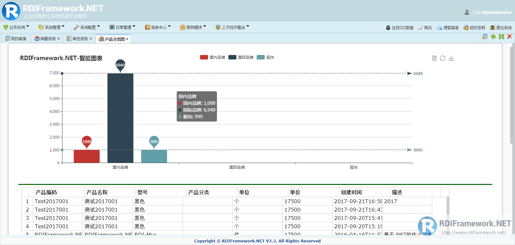Sort by the 产品名称 column header
The image size is (515, 245).
click(x=110, y=192)
